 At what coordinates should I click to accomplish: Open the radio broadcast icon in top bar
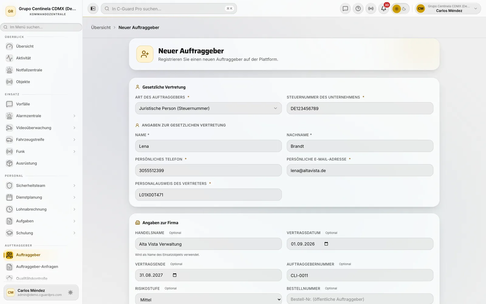click(x=371, y=9)
